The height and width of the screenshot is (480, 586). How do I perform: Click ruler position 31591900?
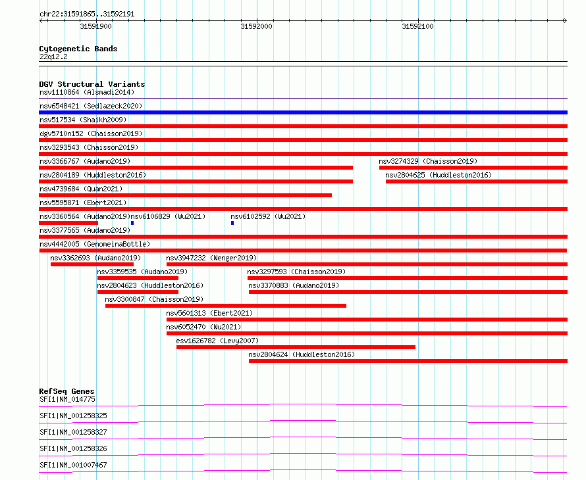(x=95, y=26)
